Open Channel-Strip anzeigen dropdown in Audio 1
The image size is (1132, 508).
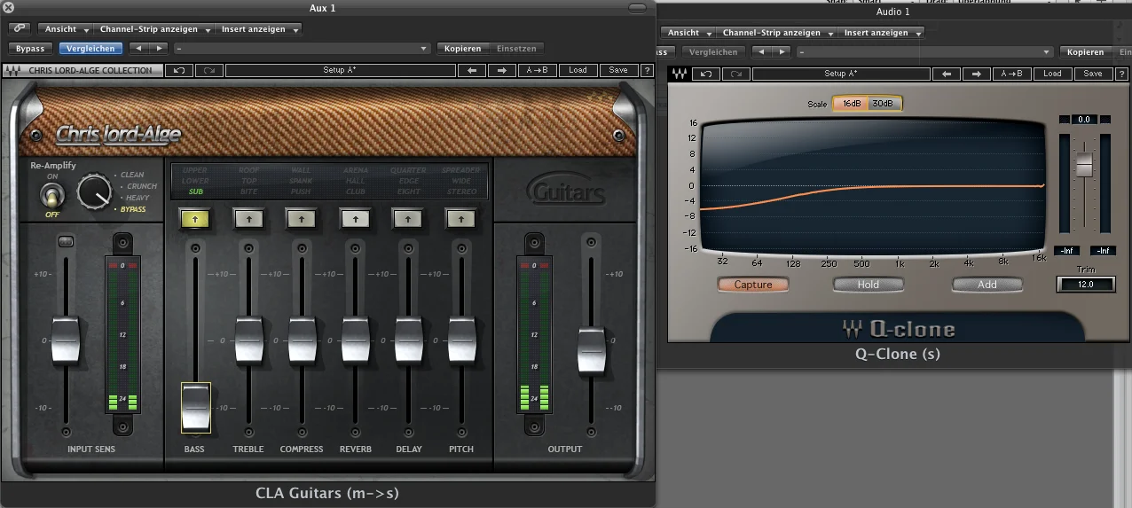(x=778, y=33)
